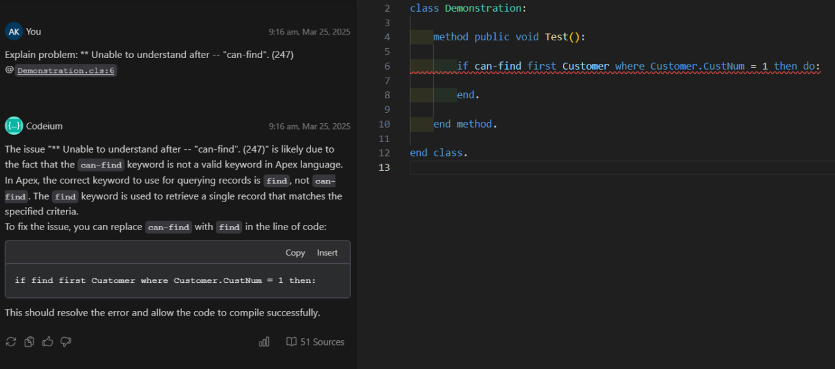
Task: Open the response statistics bar chart icon
Action: 264,342
